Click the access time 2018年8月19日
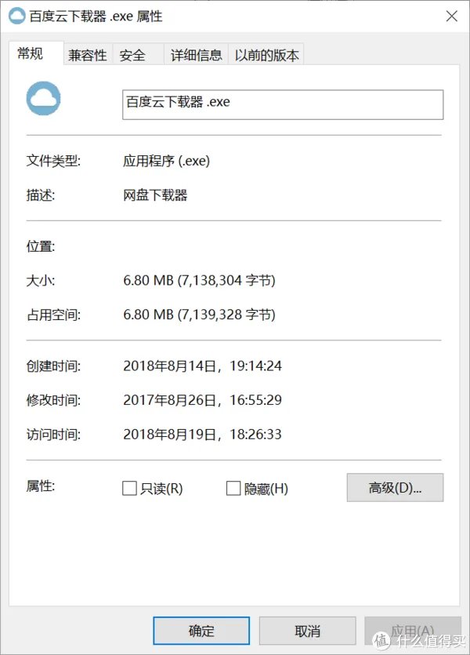The height and width of the screenshot is (655, 470). tap(169, 435)
